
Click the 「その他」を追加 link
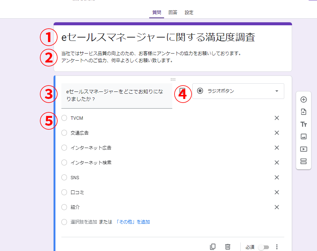pos(132,222)
